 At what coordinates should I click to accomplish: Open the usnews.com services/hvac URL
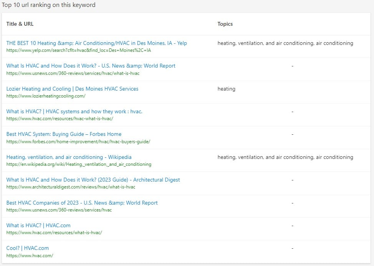[59, 210]
